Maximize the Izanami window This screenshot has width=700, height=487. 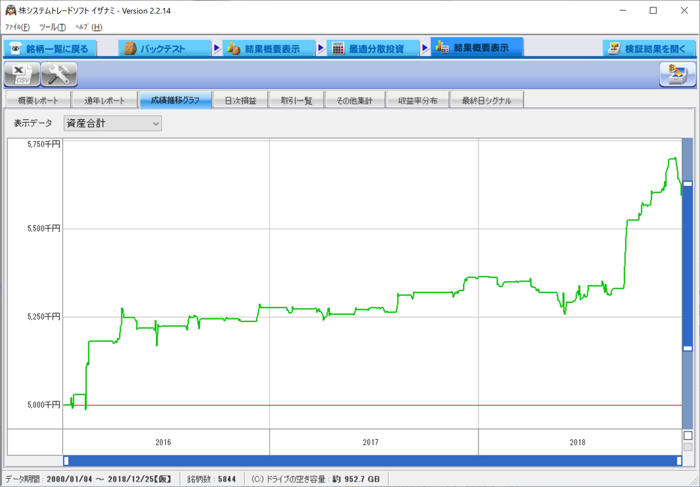click(653, 10)
